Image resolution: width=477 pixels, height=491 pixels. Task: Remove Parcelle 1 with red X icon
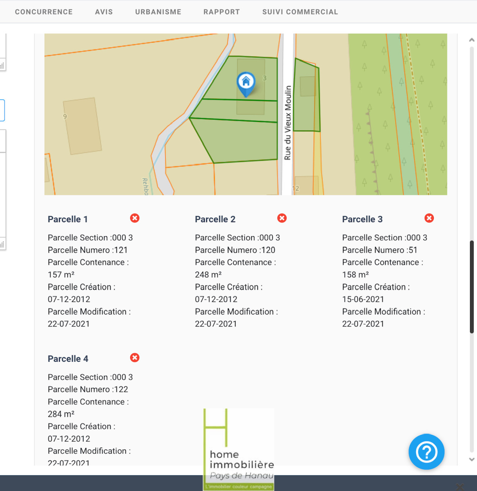coord(135,218)
